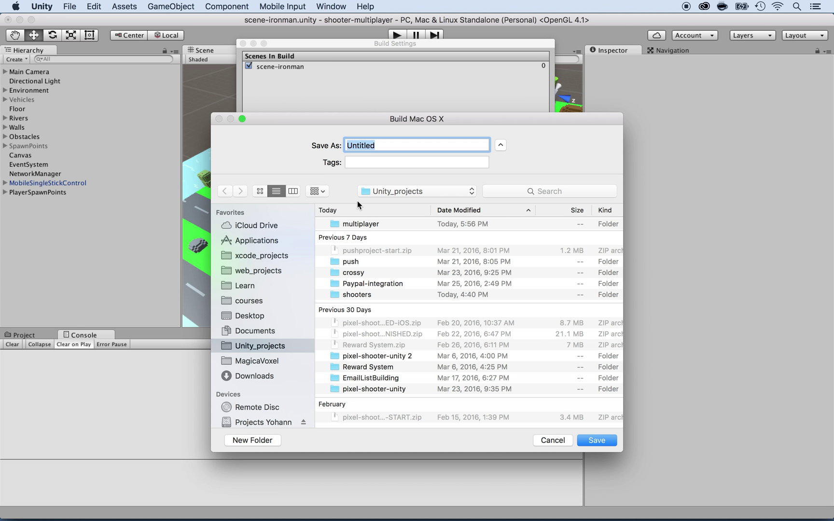834x521 pixels.
Task: Expand Environment object in Hierarchy
Action: (5, 90)
